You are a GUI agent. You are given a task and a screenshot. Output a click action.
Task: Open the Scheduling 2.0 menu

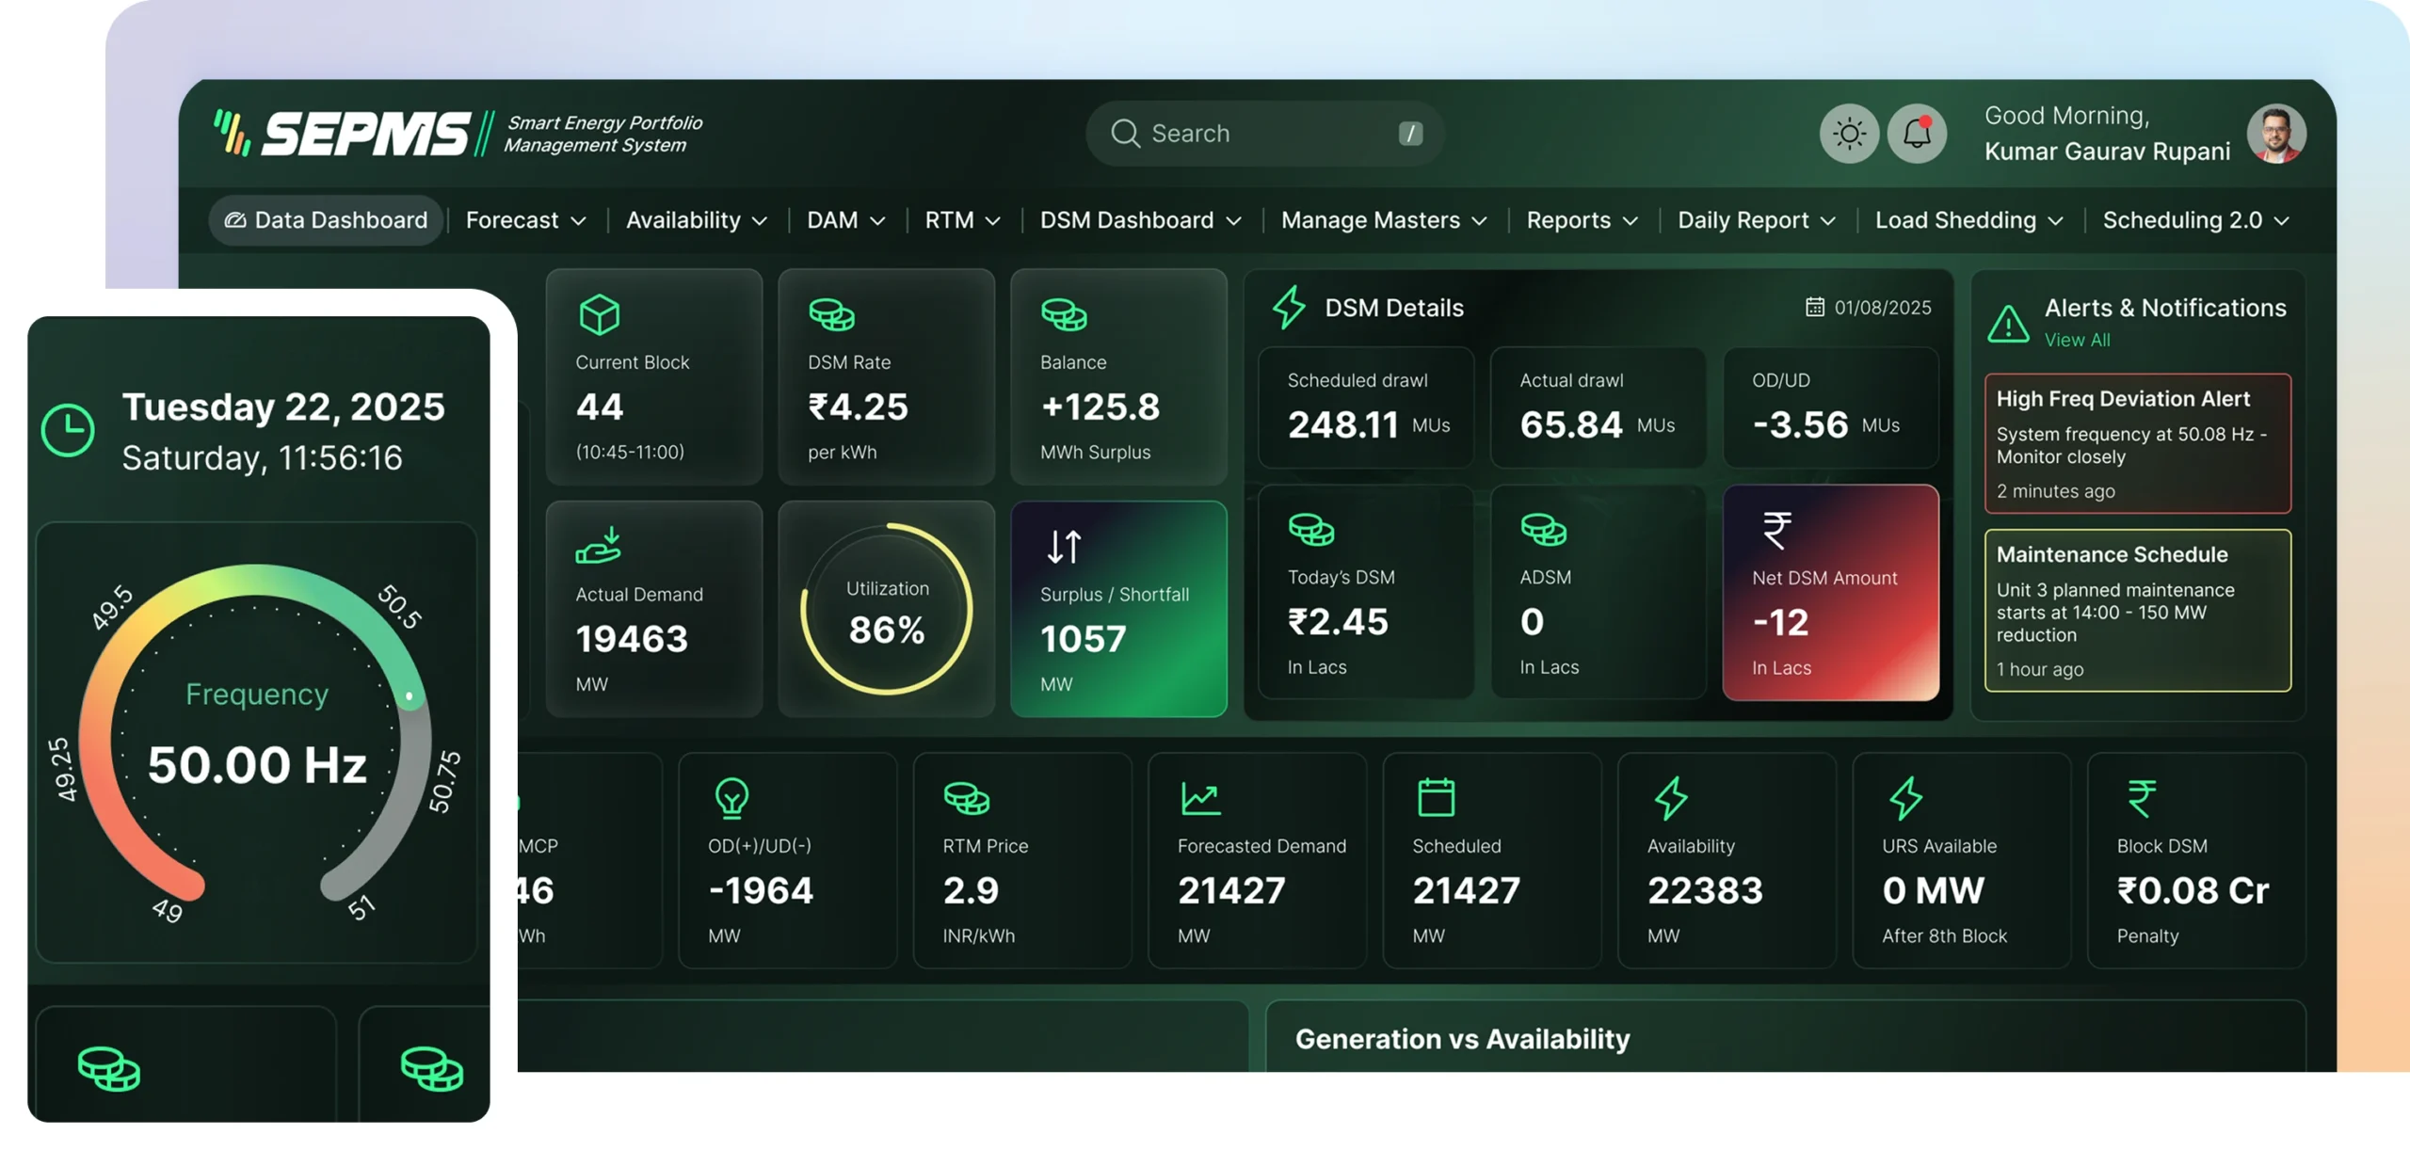(x=2195, y=220)
